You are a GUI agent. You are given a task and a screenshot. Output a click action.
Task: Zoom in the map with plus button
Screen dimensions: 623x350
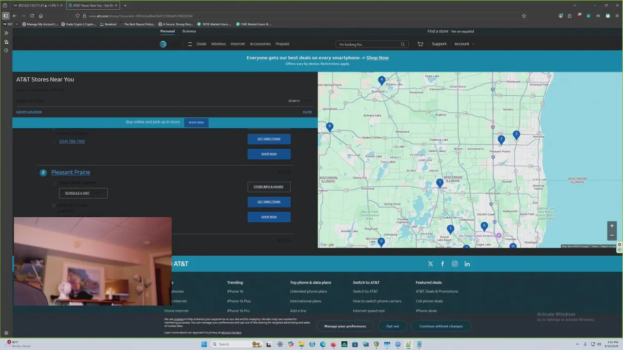[x=612, y=226]
